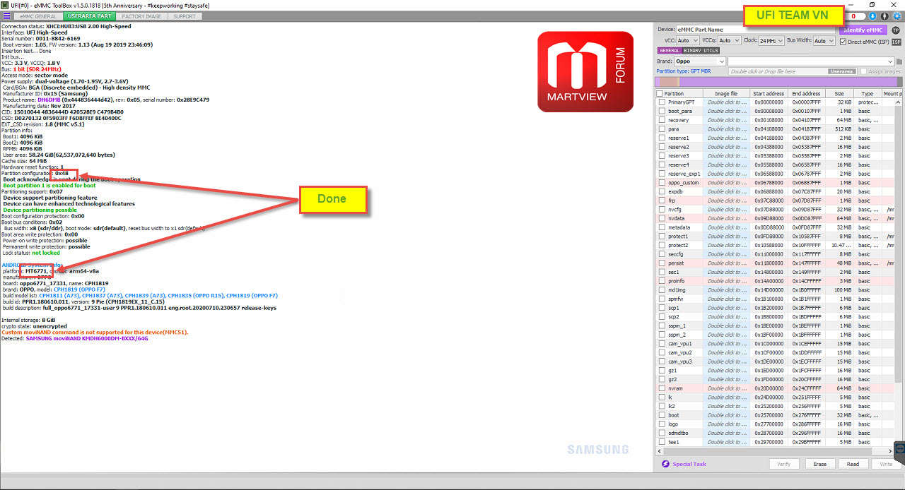Image resolution: width=905 pixels, height=490 pixels.
Task: Open the Bus Width dropdown
Action: (824, 41)
